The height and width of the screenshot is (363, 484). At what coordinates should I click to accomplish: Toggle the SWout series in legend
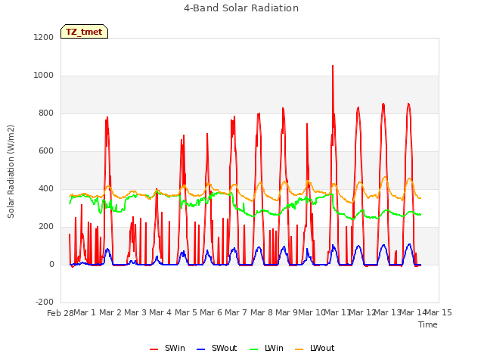click(x=217, y=348)
